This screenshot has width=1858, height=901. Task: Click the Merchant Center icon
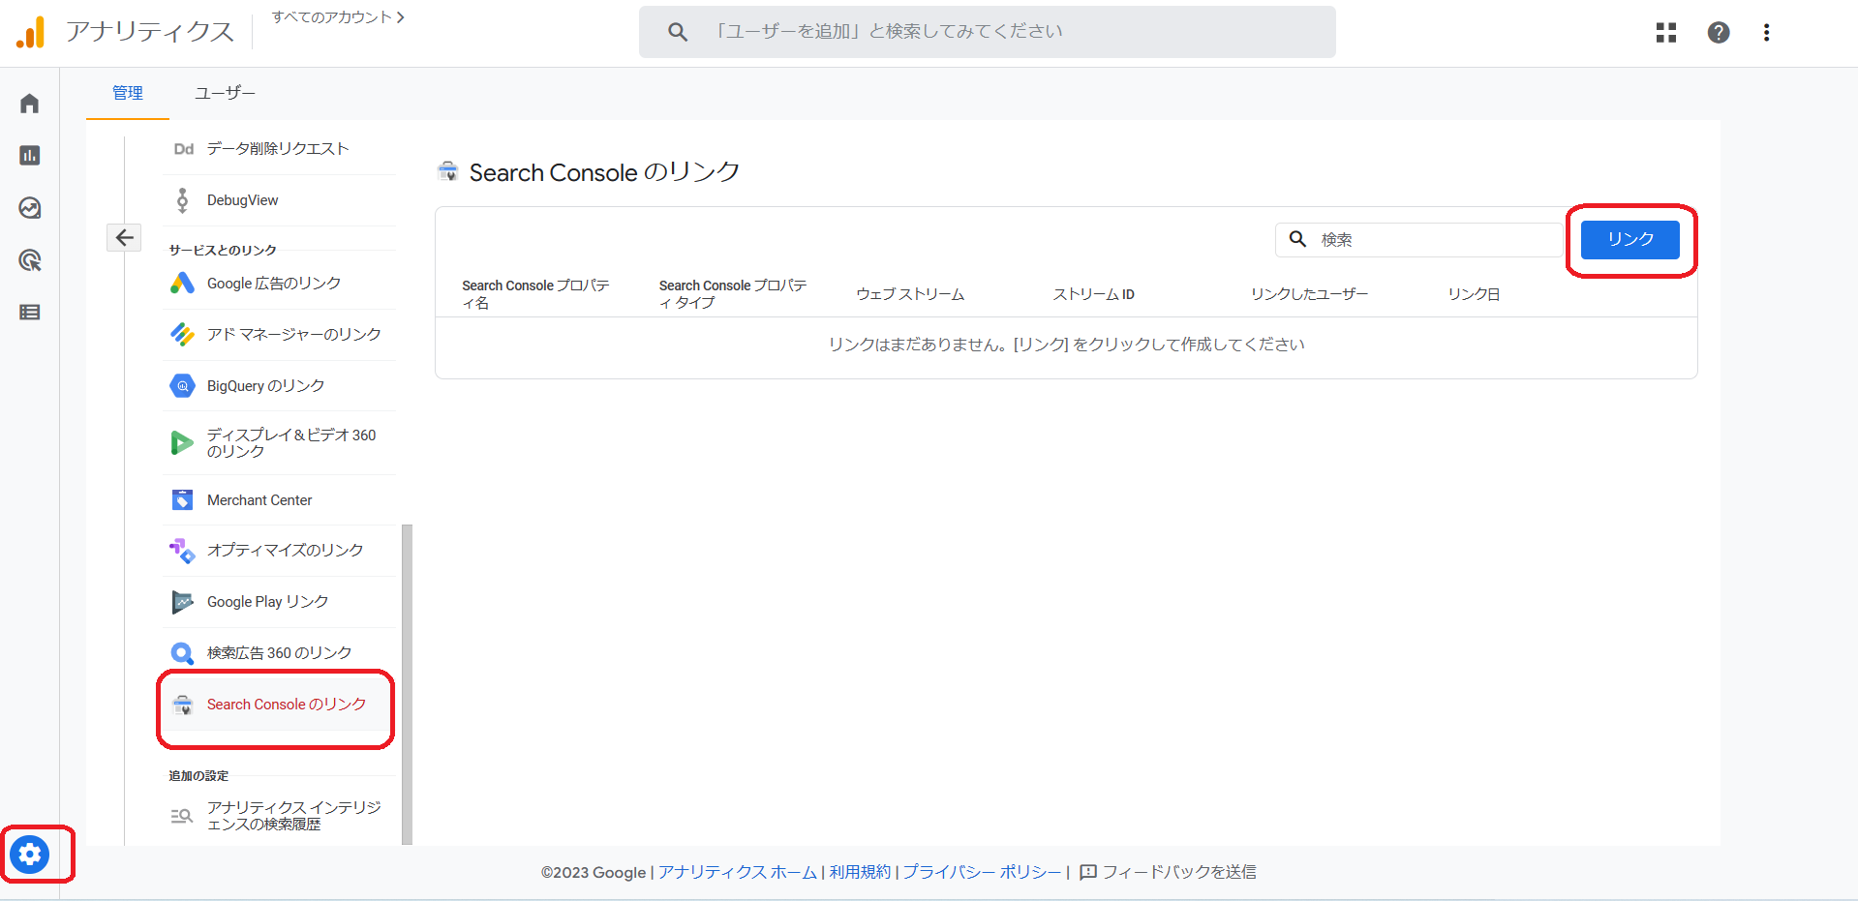pyautogui.click(x=182, y=500)
